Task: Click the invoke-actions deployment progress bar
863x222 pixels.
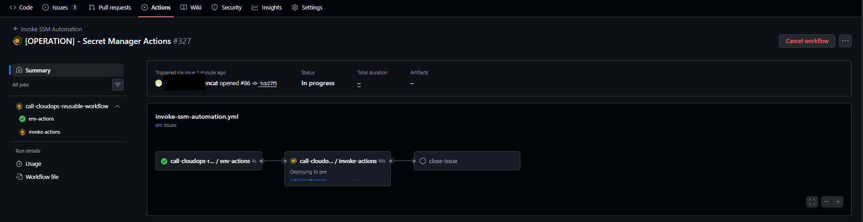Action: click(x=338, y=180)
